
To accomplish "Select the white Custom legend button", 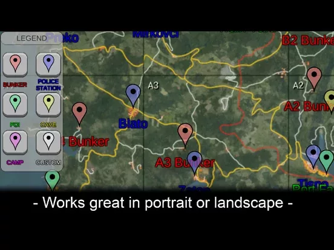I will [x=48, y=143].
